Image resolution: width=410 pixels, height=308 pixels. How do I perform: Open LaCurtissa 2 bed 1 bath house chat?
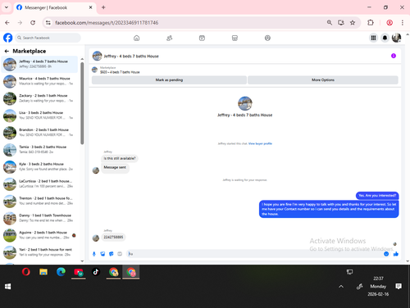click(x=39, y=183)
